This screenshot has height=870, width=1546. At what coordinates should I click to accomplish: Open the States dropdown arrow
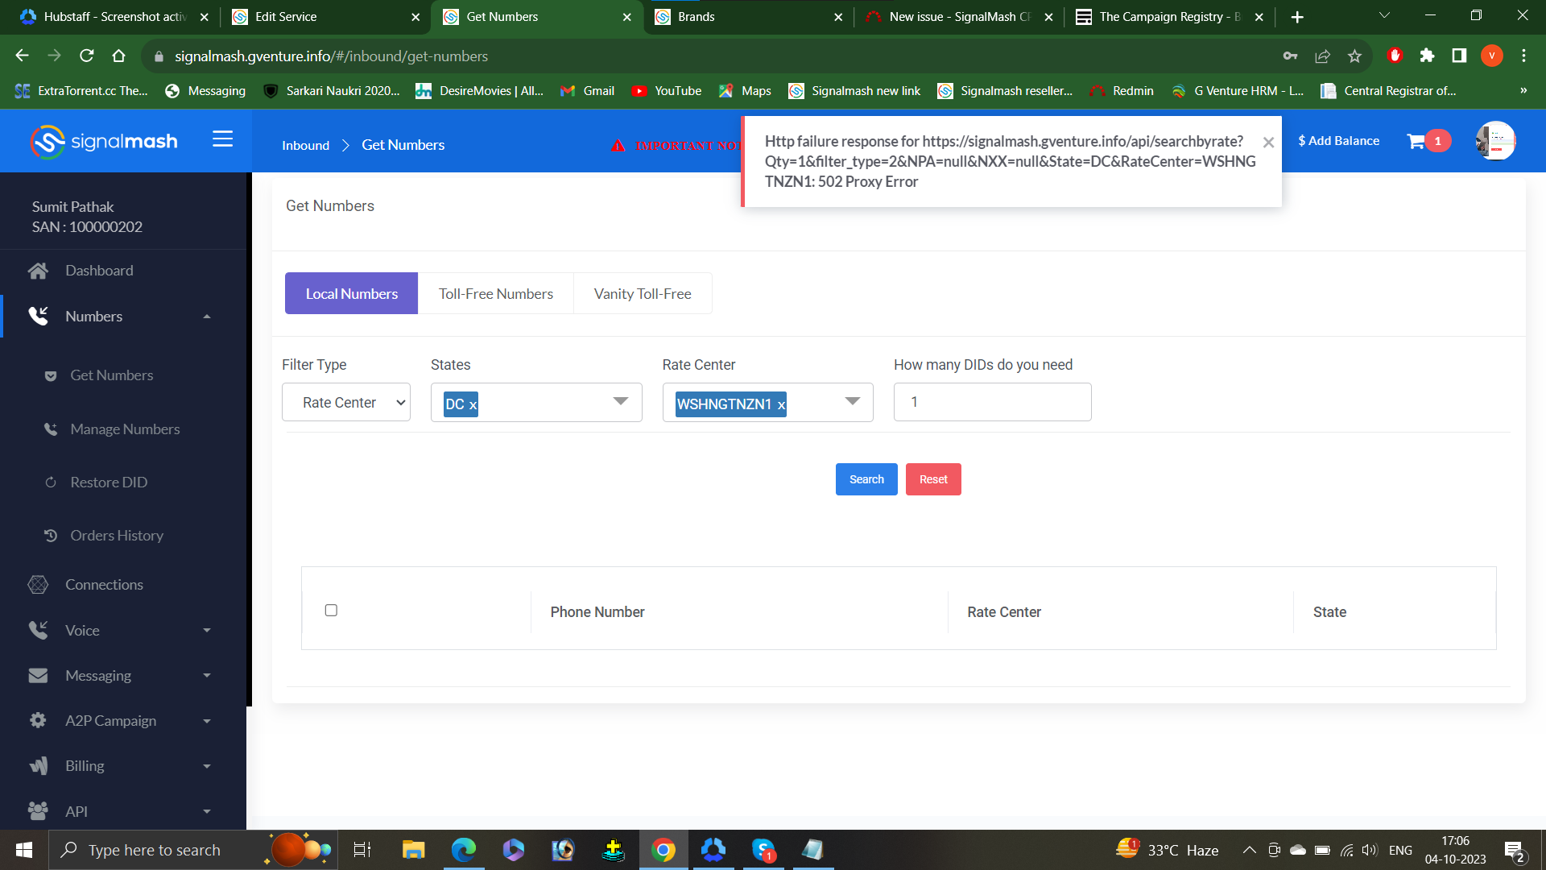[620, 401]
